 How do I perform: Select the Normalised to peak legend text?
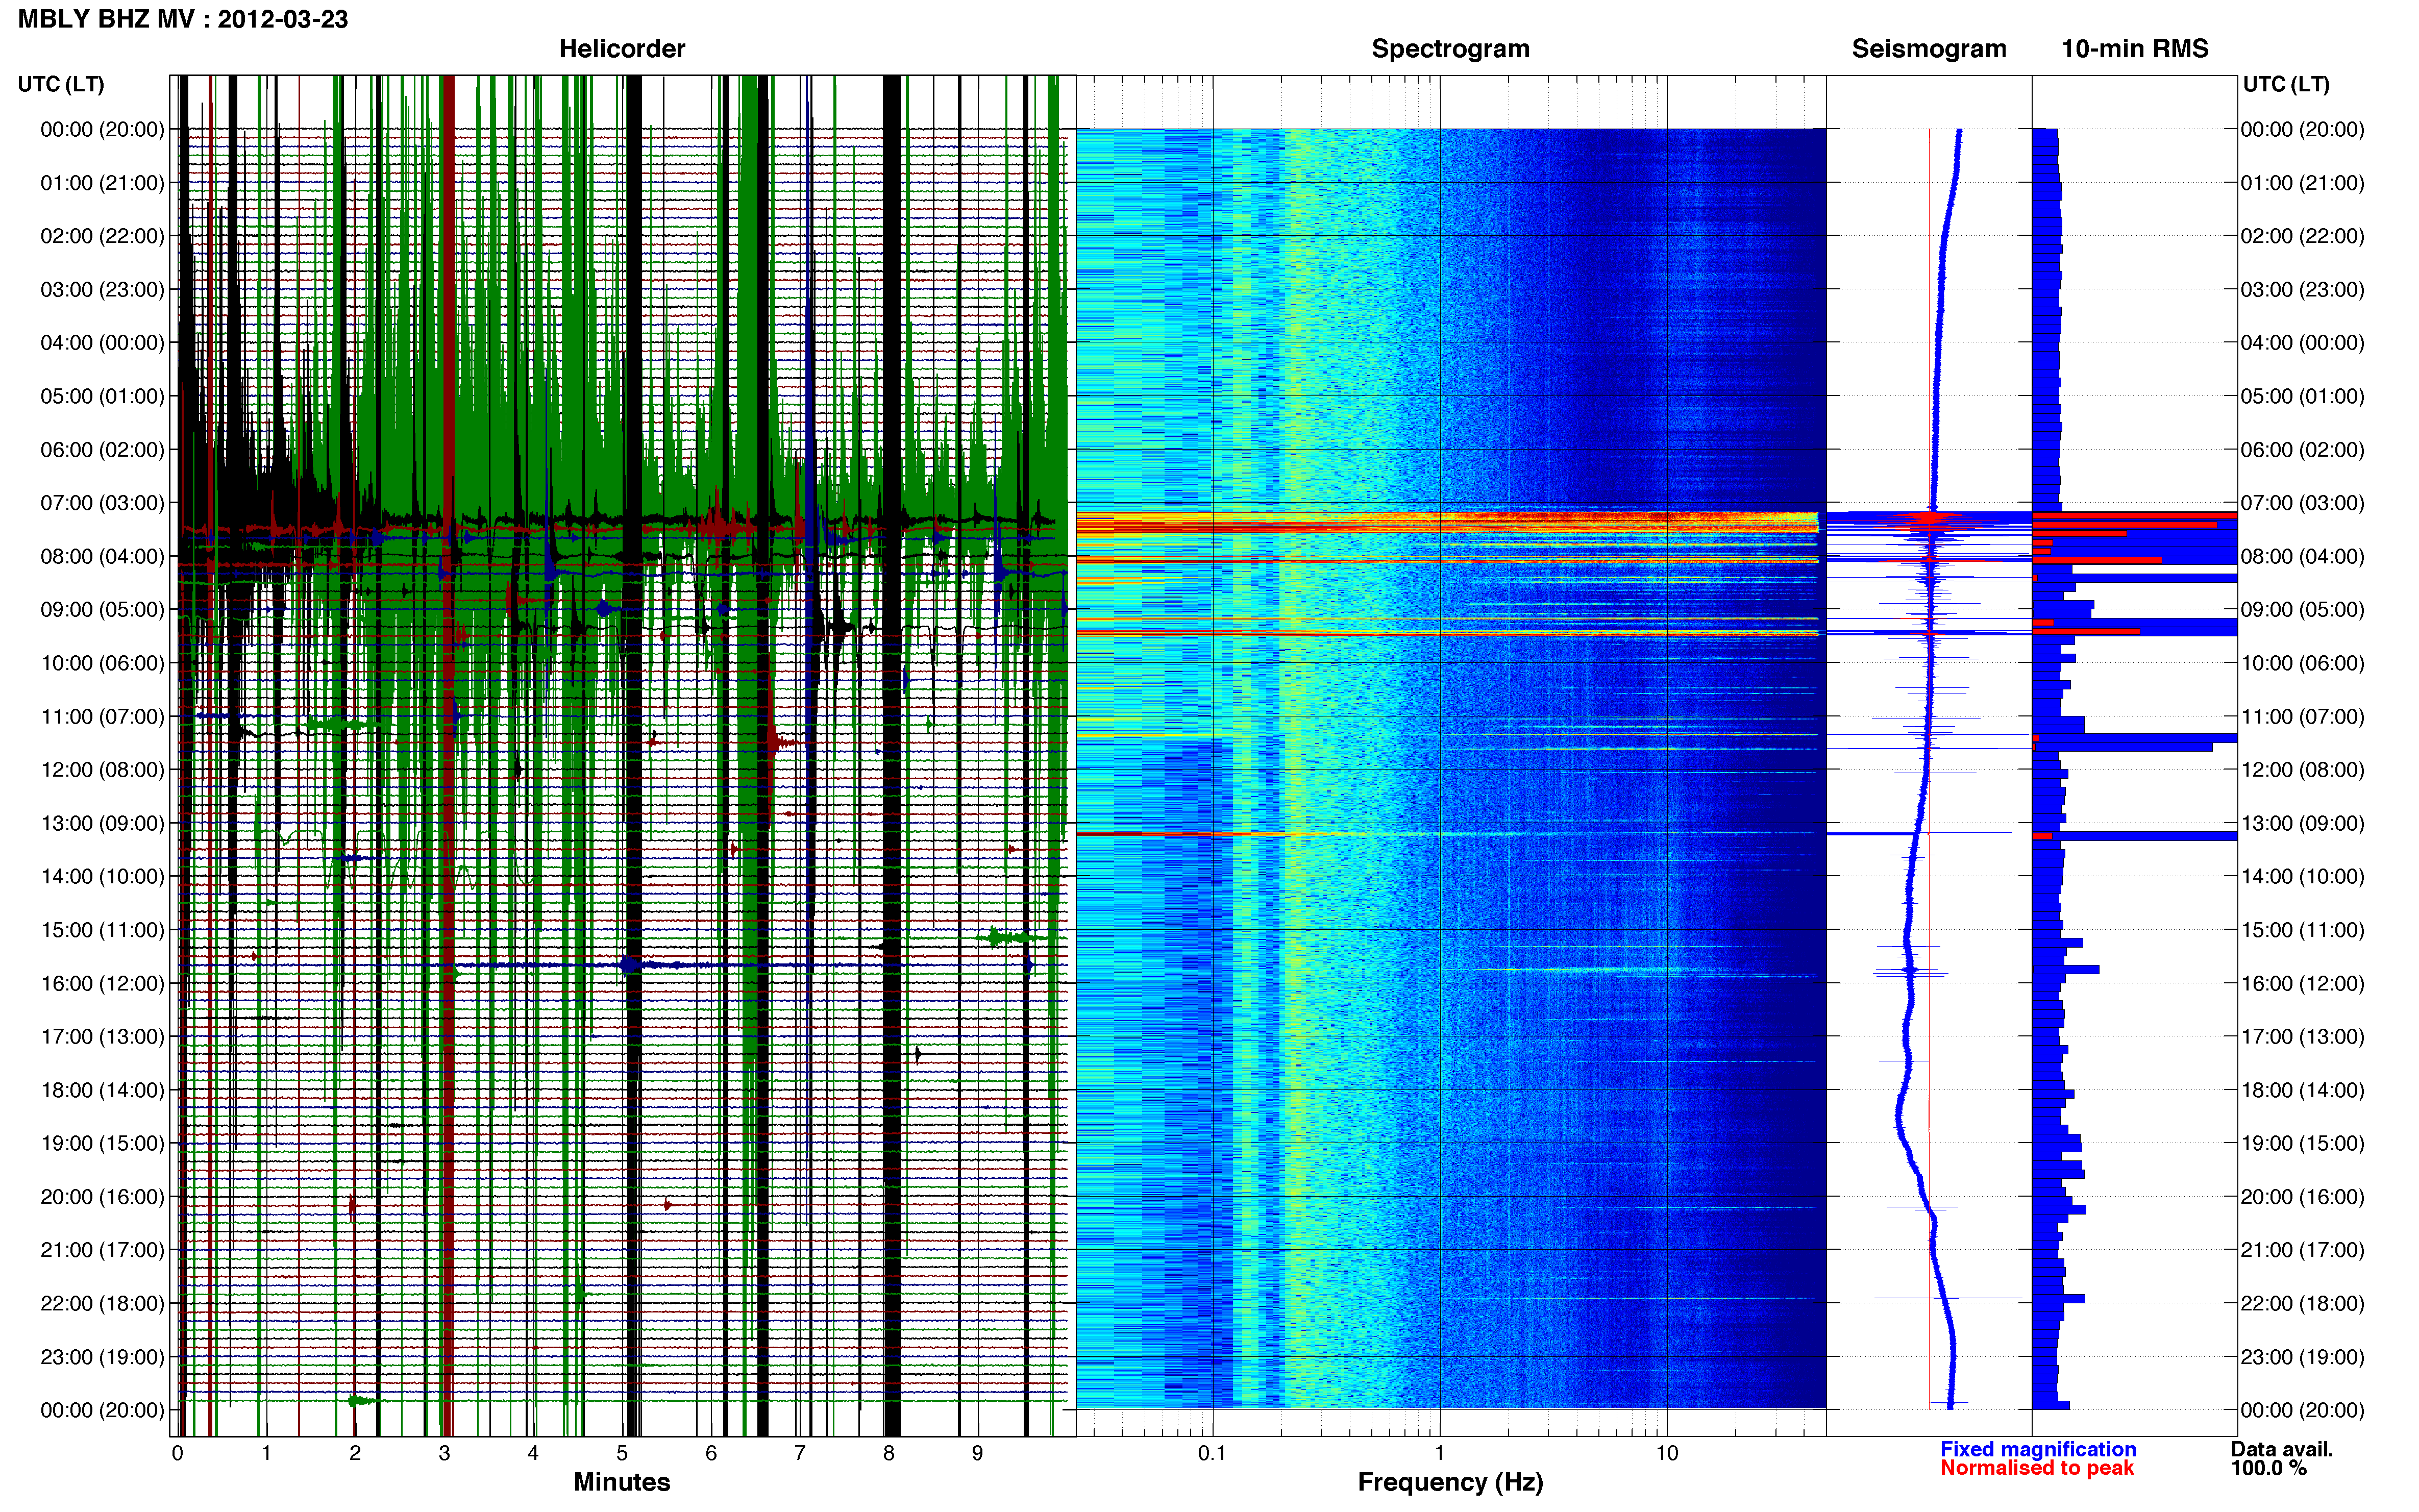tap(2036, 1468)
